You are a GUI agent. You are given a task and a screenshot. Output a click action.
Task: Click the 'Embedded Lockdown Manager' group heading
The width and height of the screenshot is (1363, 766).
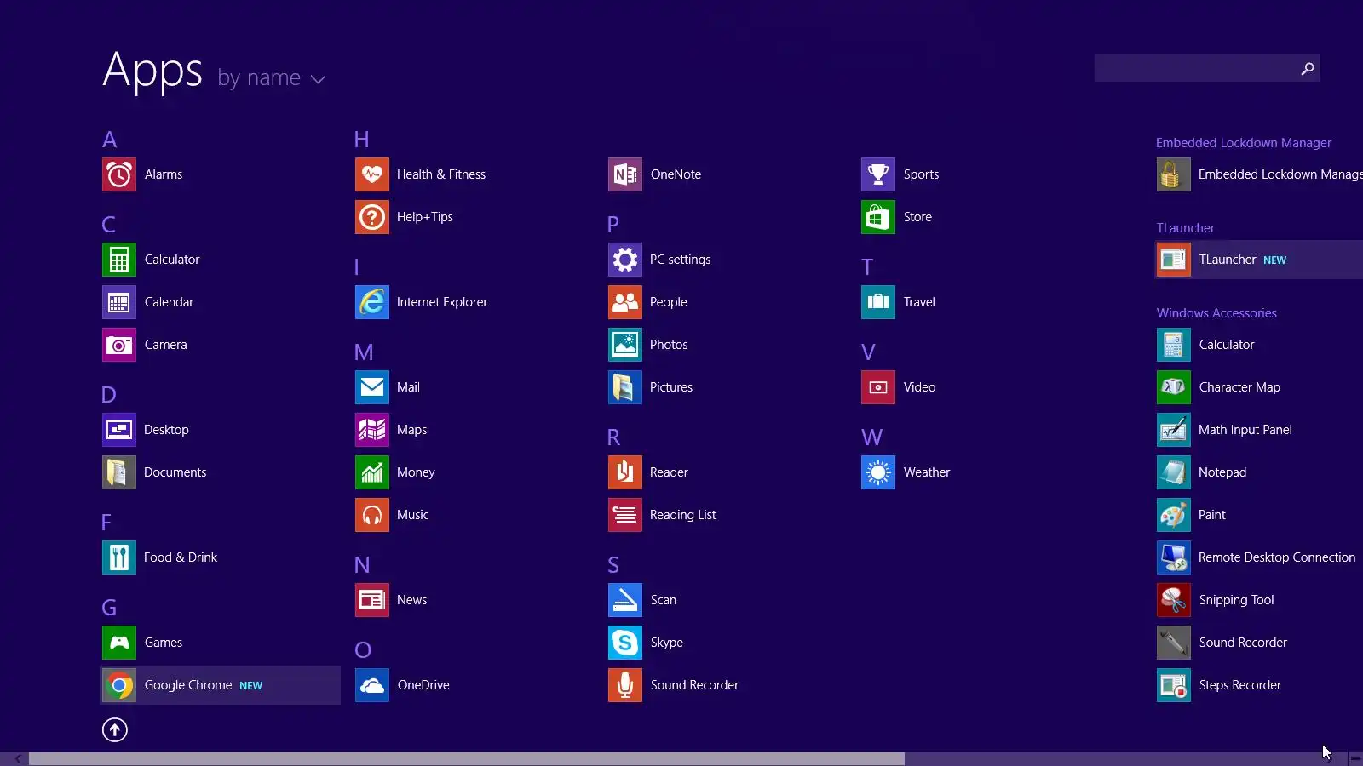click(1244, 143)
